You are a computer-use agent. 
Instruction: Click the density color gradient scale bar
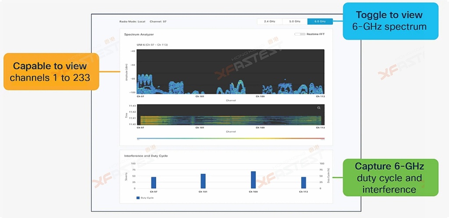pos(231,138)
